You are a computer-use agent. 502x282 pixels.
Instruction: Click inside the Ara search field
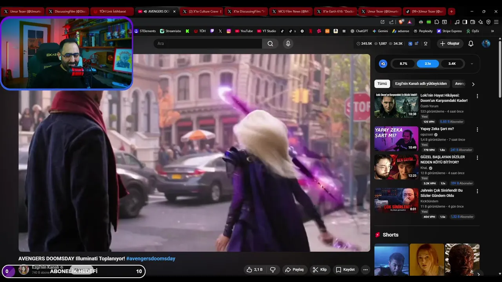click(208, 43)
